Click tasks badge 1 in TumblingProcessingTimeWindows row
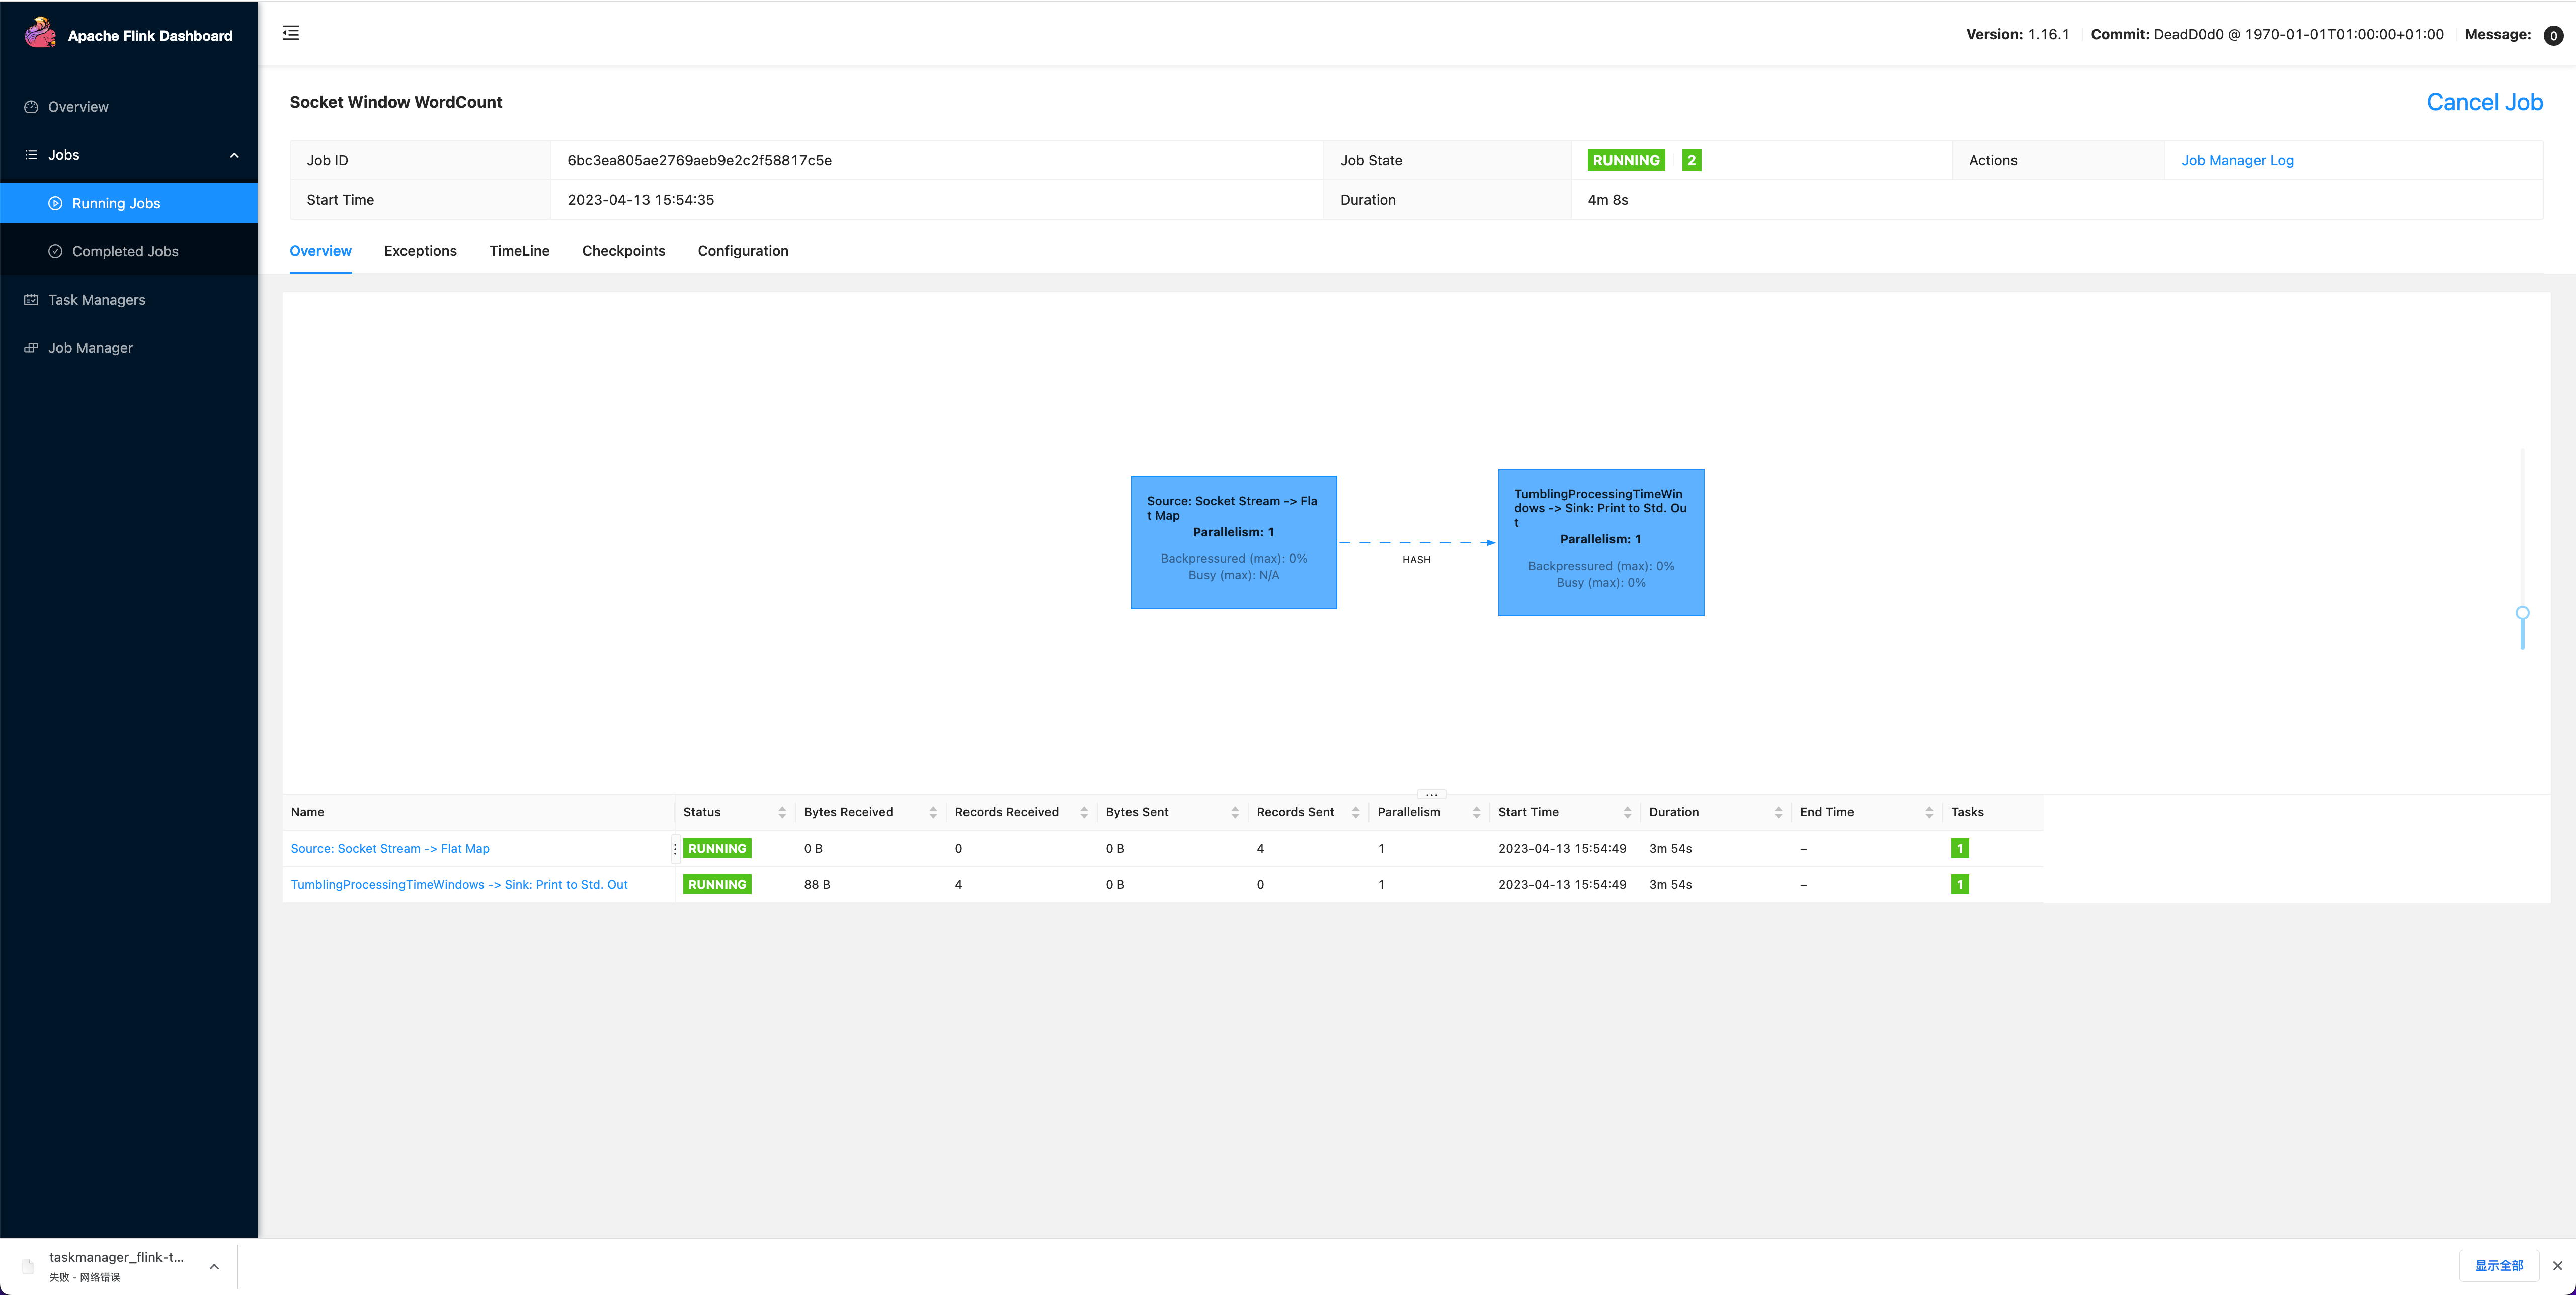 (x=1960, y=884)
